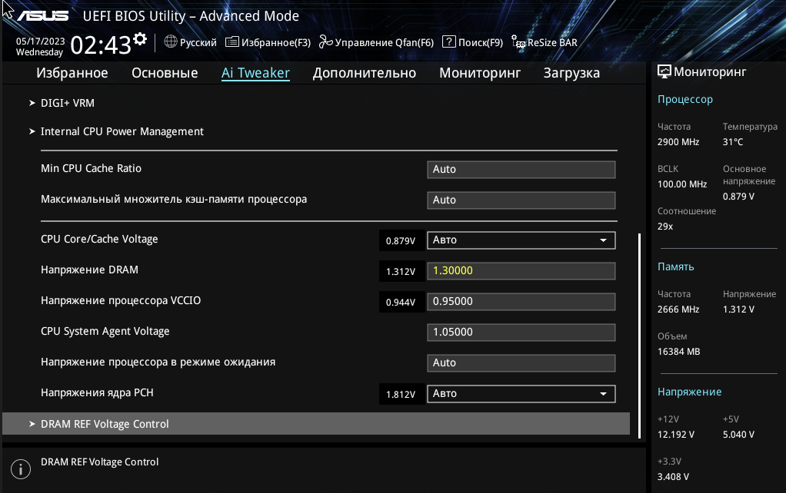Open the CPU Core/Cache Voltage dropdown
786x493 pixels.
[521, 240]
